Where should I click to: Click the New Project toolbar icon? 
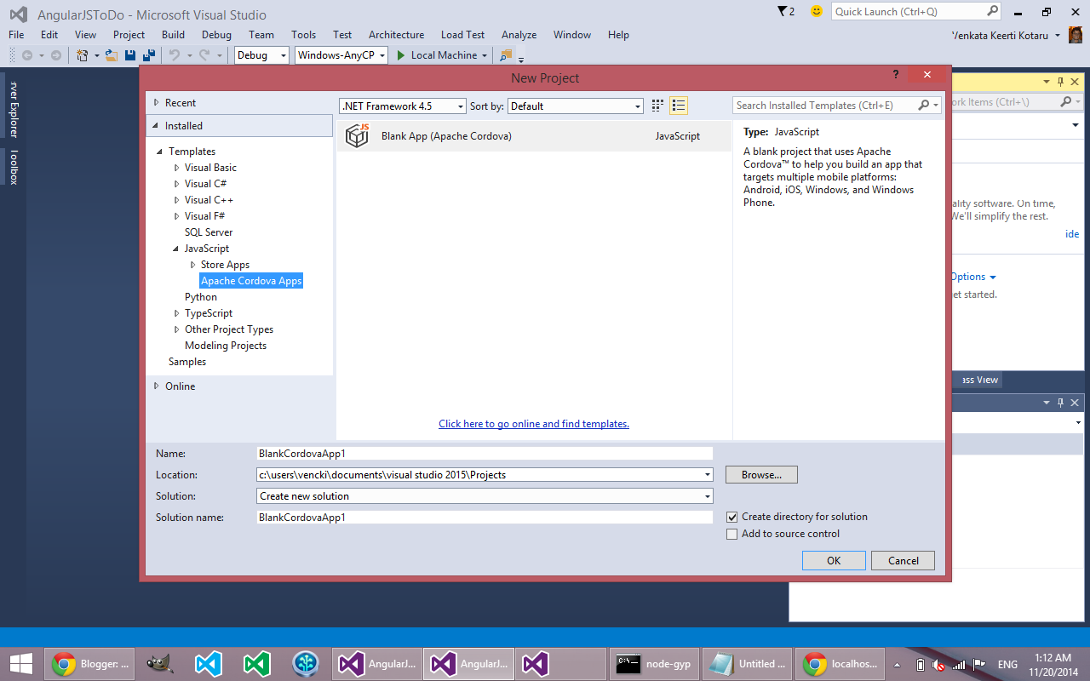coord(83,54)
